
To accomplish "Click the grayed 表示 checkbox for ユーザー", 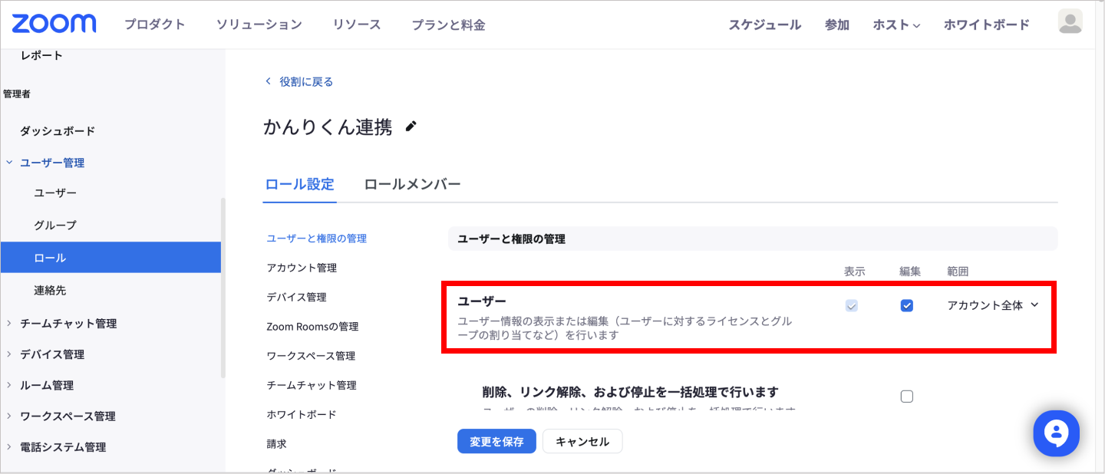I will pos(852,305).
